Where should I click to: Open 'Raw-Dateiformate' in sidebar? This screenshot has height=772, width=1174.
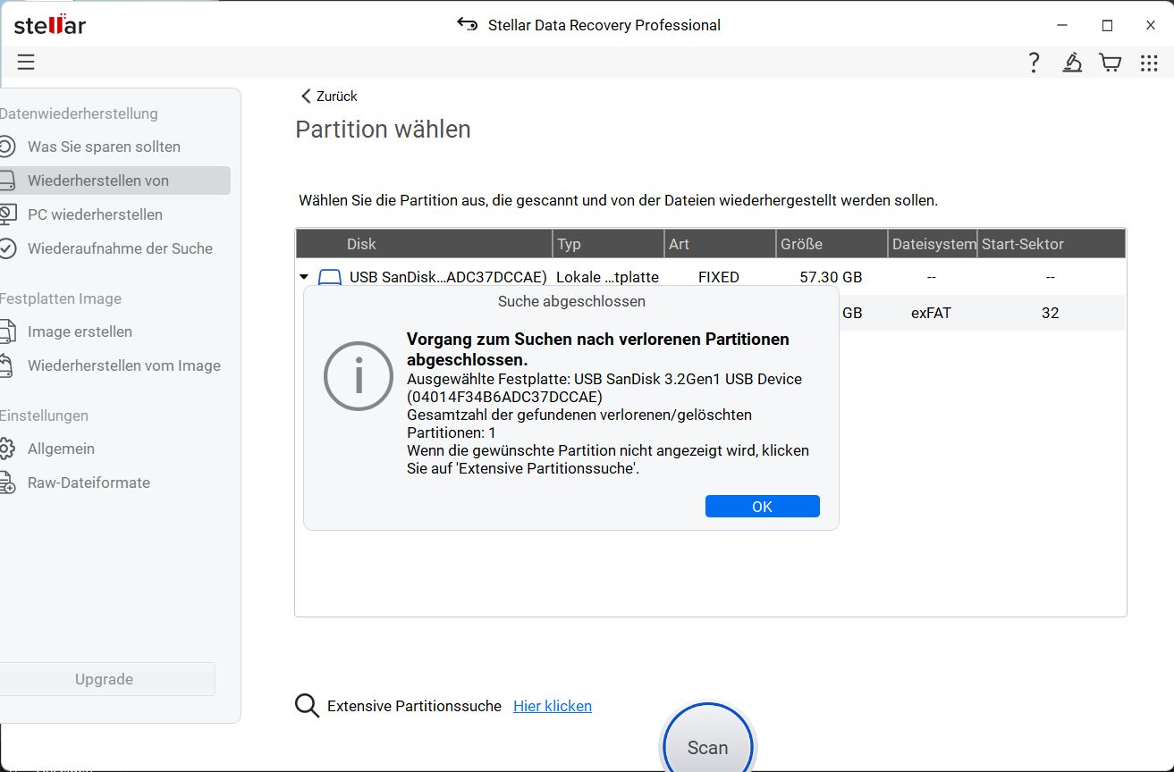pos(89,482)
